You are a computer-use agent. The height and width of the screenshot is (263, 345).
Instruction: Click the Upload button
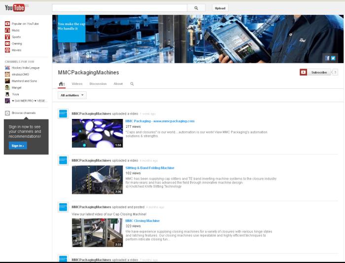(220, 8)
